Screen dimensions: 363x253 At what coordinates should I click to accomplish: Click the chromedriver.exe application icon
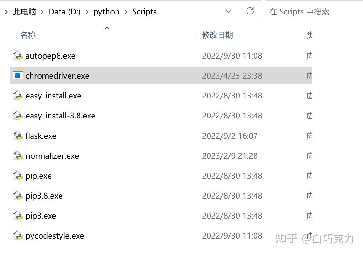[x=17, y=76]
